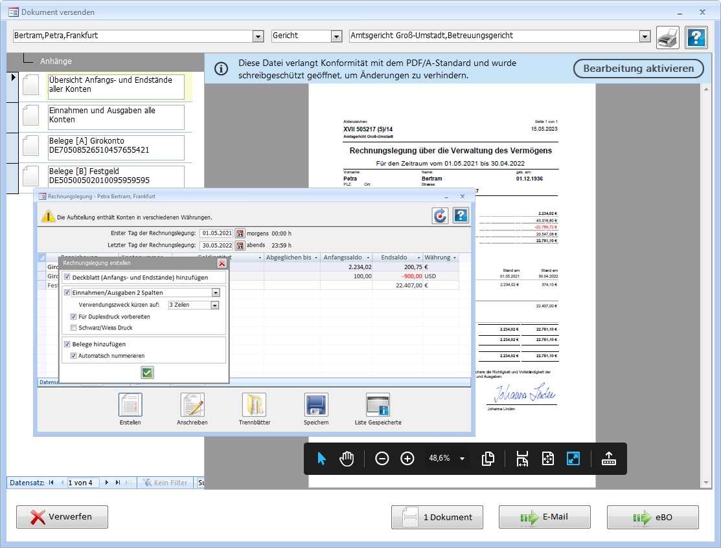
Task: Open the Einnahmen/Ausgaben 2 Spalten dropdown
Action: click(x=216, y=293)
